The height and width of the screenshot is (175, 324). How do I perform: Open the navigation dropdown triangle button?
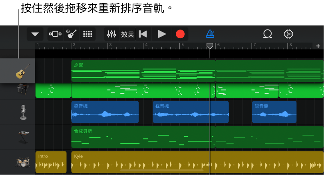[x=35, y=34]
